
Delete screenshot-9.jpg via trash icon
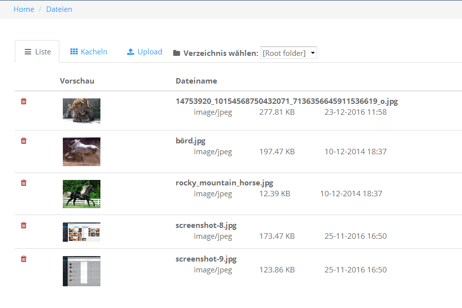(24, 259)
